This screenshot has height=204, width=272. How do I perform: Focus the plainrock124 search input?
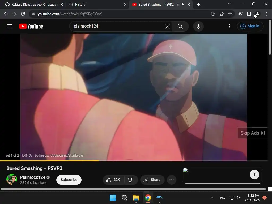coord(118,26)
